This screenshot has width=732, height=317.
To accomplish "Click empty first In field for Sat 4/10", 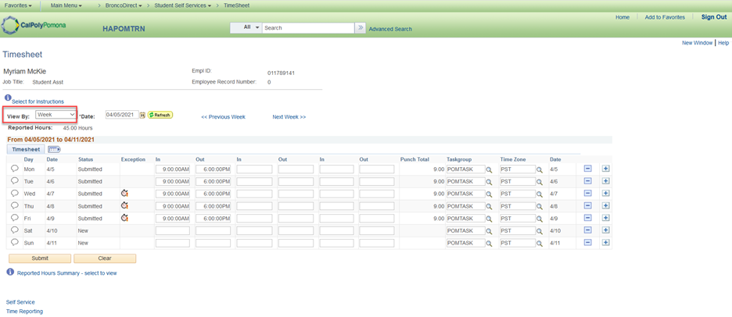I will (172, 230).
